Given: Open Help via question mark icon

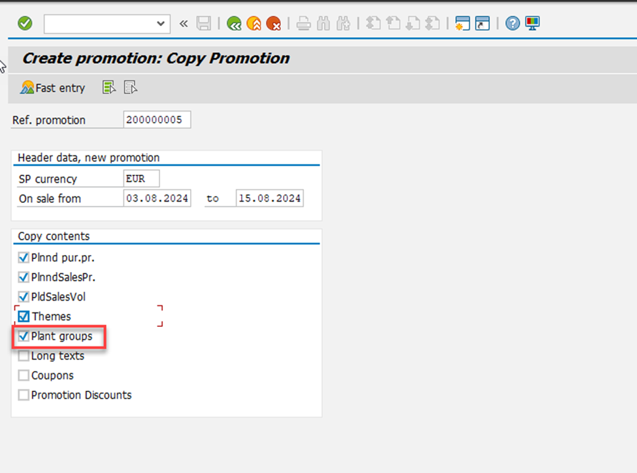Looking at the screenshot, I should coord(513,23).
